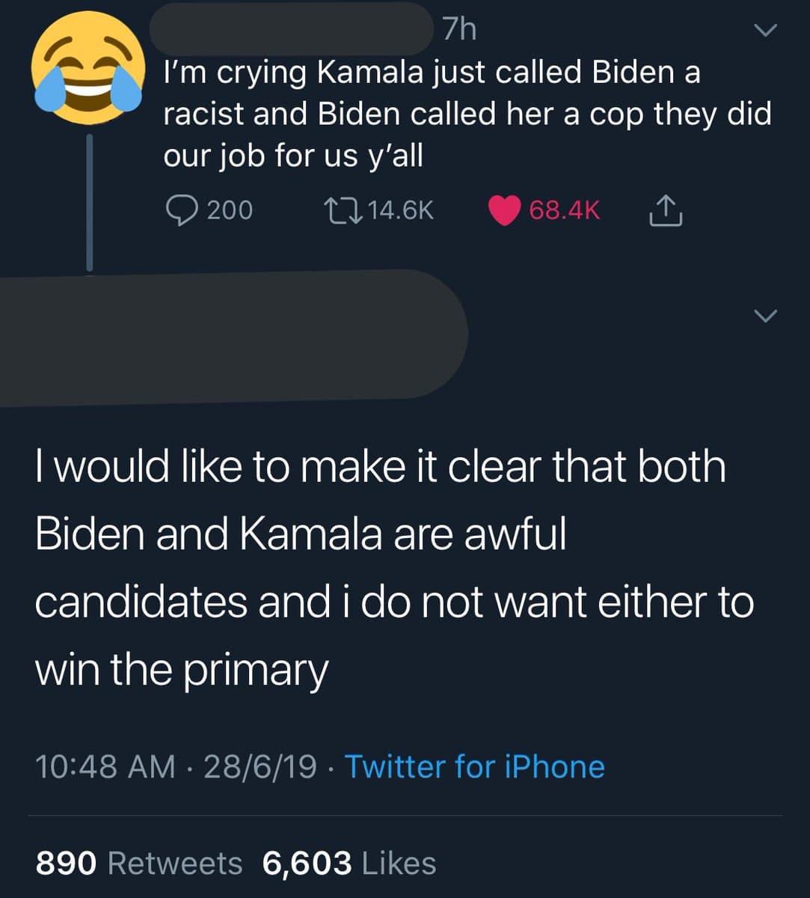Screen dimensions: 810x898
Task: Click the 14.6K retweet count
Action: click(401, 210)
